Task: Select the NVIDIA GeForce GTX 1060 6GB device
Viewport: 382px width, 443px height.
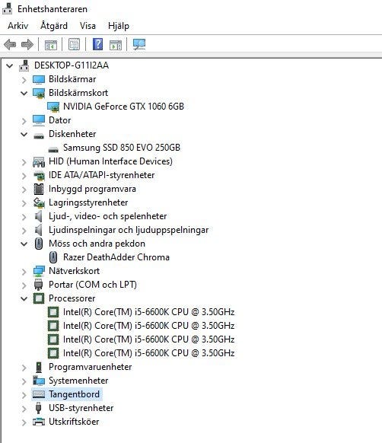Action: 123,107
